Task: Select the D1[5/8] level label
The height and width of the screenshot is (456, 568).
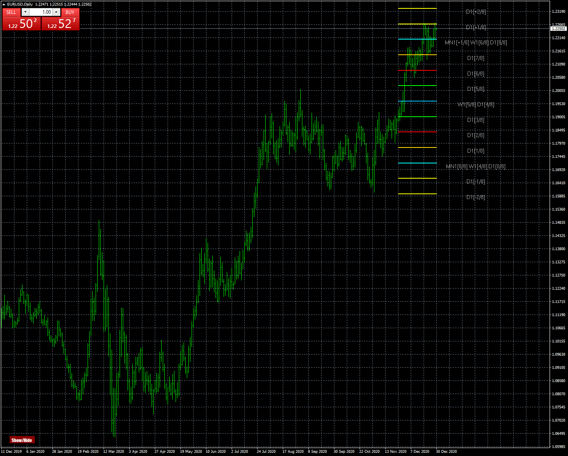Action: coord(476,89)
